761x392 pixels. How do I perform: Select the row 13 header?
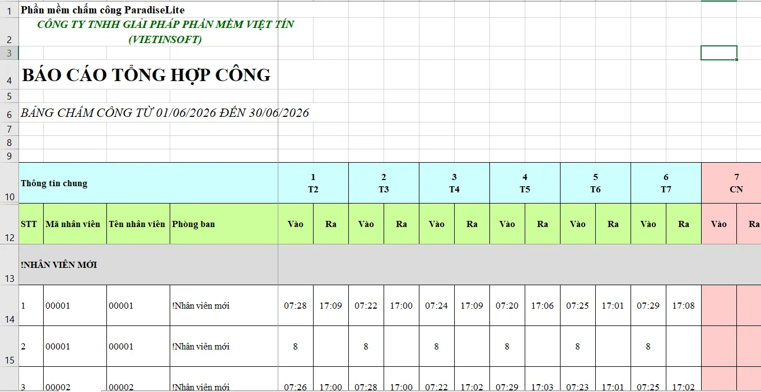point(9,265)
